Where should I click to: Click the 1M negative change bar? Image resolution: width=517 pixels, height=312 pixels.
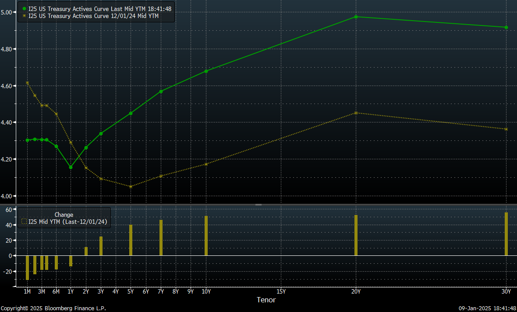(x=27, y=268)
